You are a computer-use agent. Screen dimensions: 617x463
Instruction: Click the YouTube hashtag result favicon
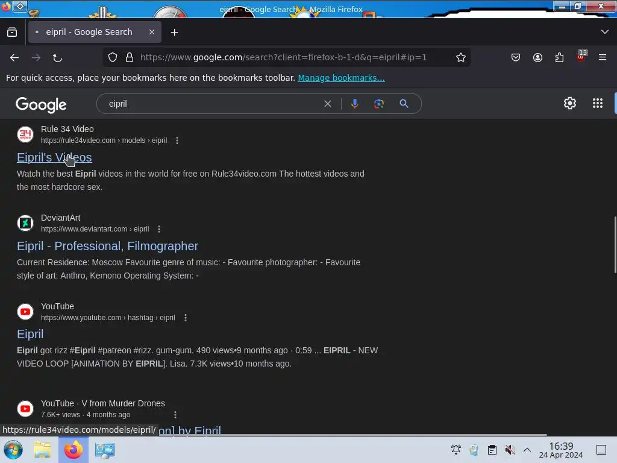[x=25, y=312]
